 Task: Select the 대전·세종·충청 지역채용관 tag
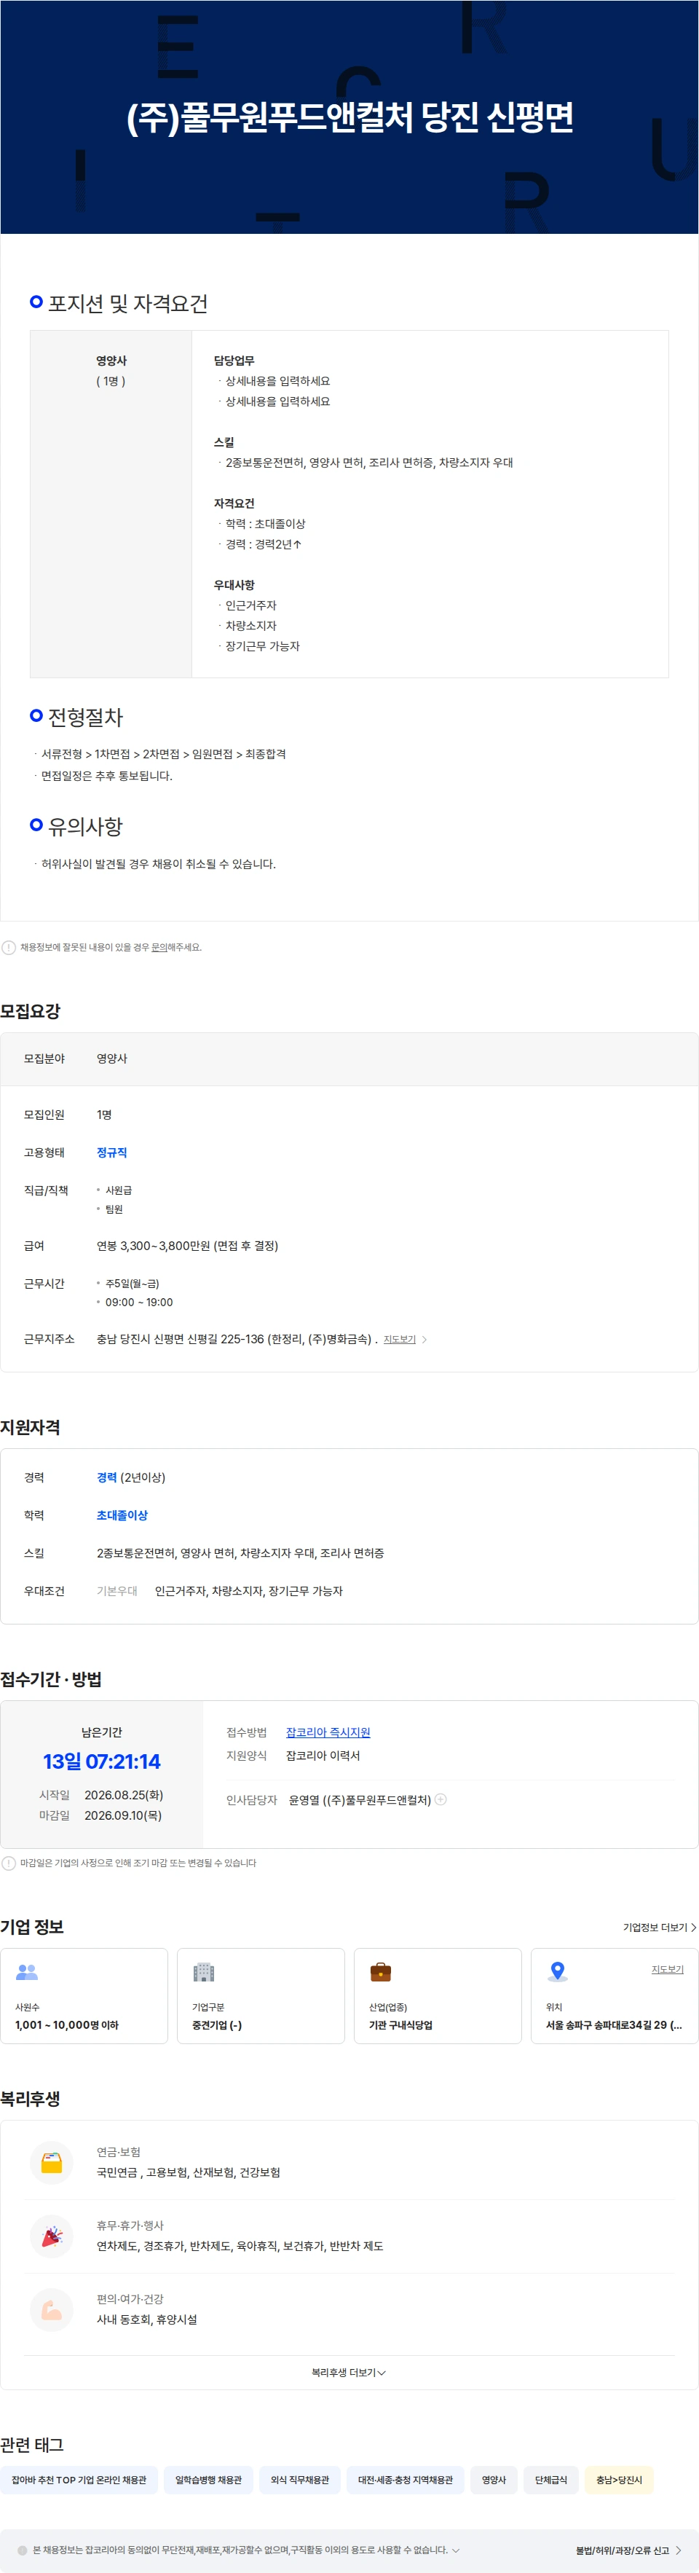[406, 2479]
